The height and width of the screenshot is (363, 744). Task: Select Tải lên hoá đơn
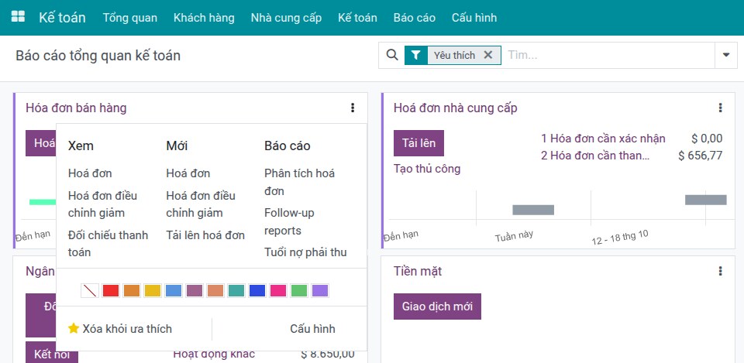(x=205, y=235)
